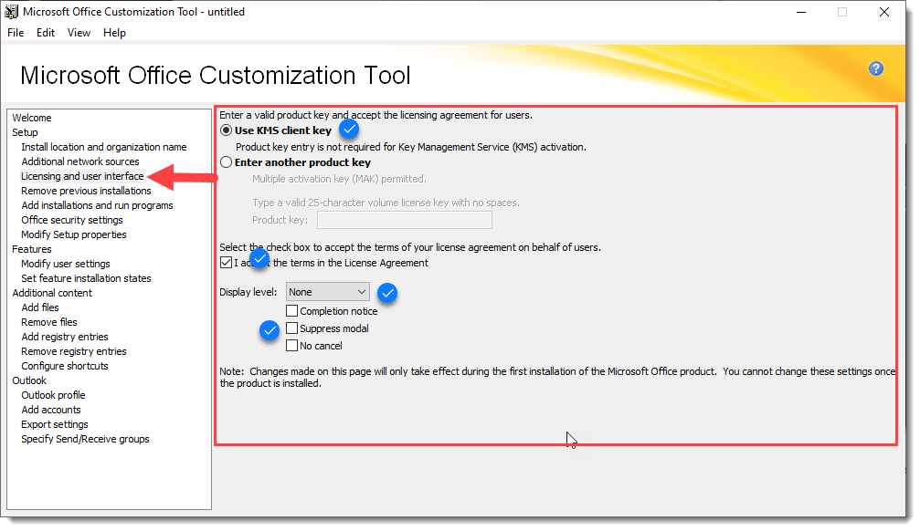The width and height of the screenshot is (920, 531).
Task: Select the Features section
Action: pos(32,249)
